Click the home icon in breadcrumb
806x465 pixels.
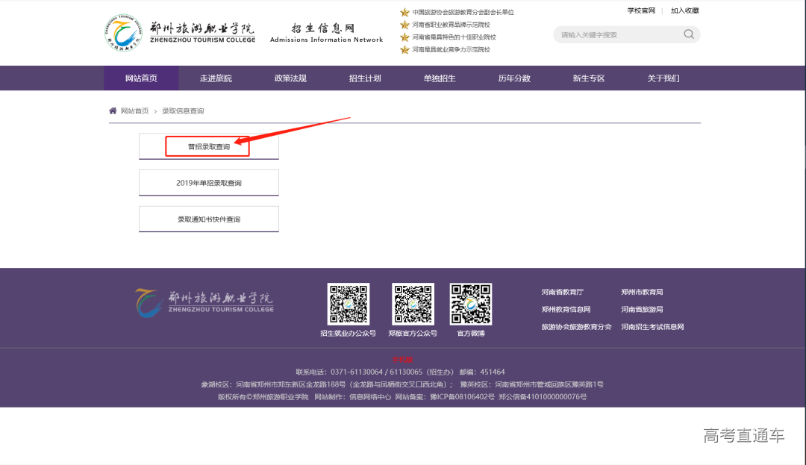[x=113, y=110]
